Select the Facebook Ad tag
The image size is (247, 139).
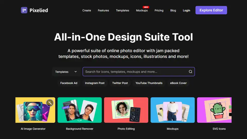point(69,83)
